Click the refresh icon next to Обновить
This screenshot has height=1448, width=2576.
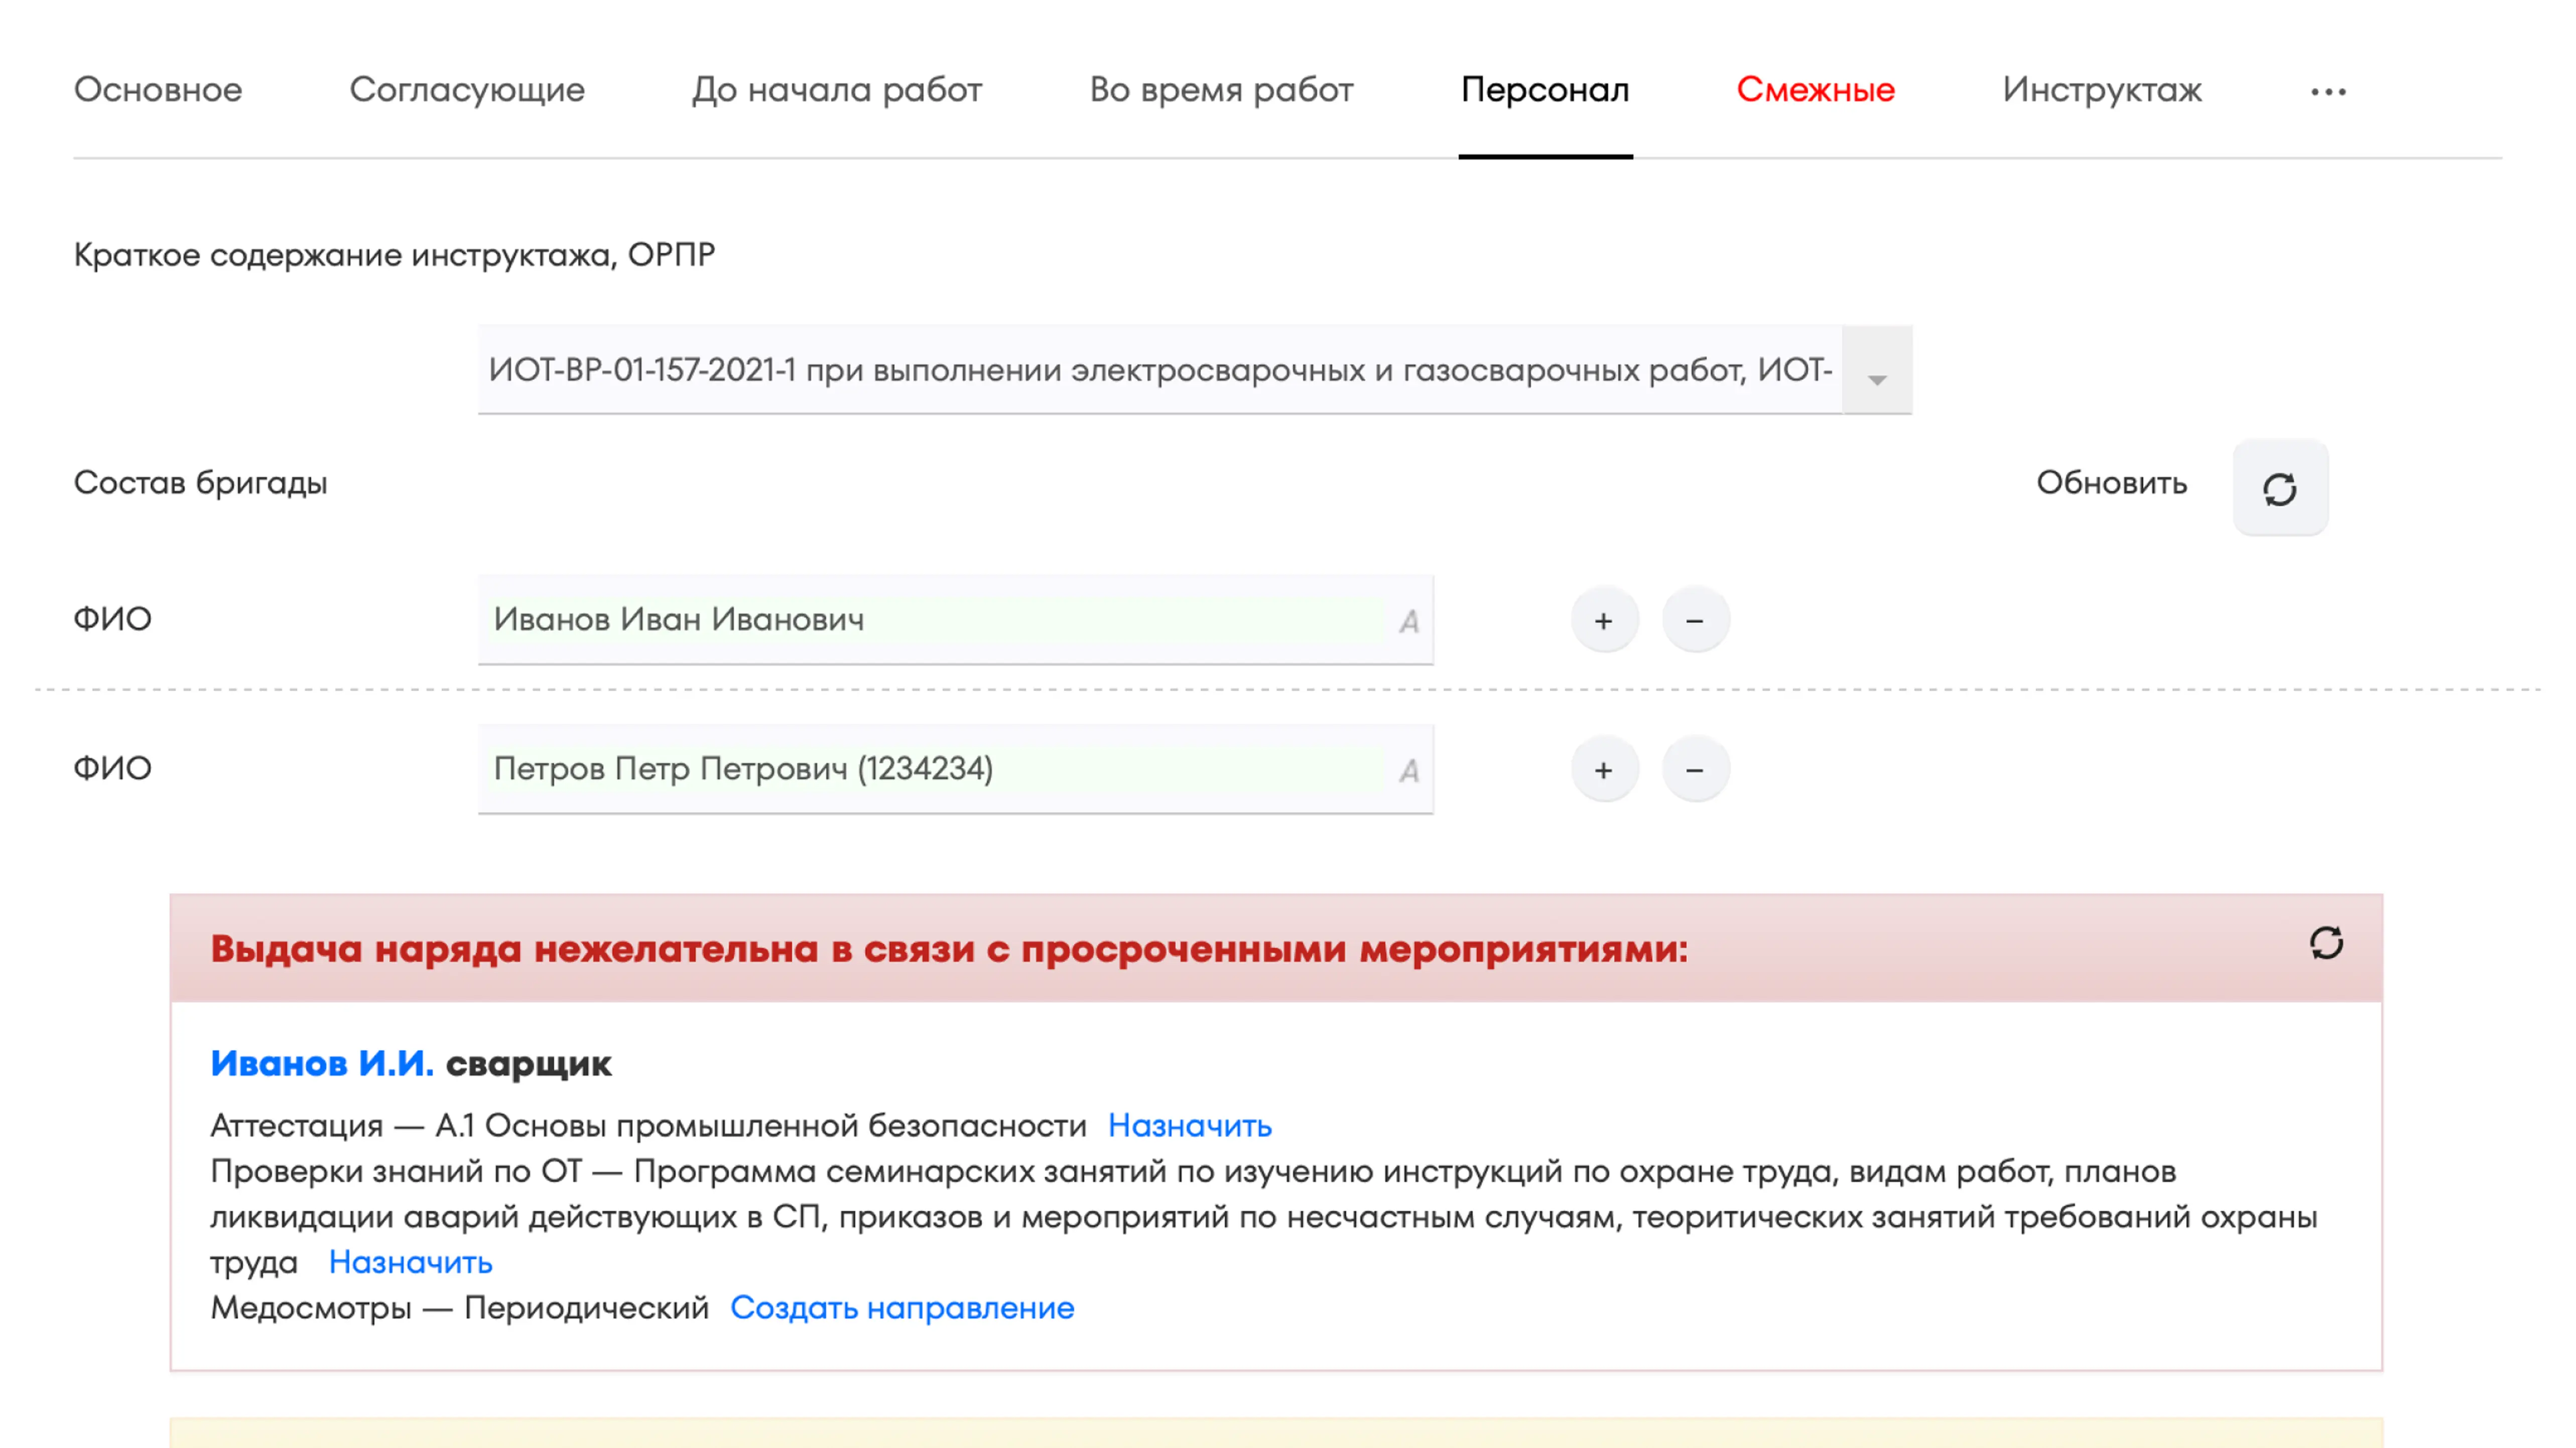pyautogui.click(x=2279, y=489)
